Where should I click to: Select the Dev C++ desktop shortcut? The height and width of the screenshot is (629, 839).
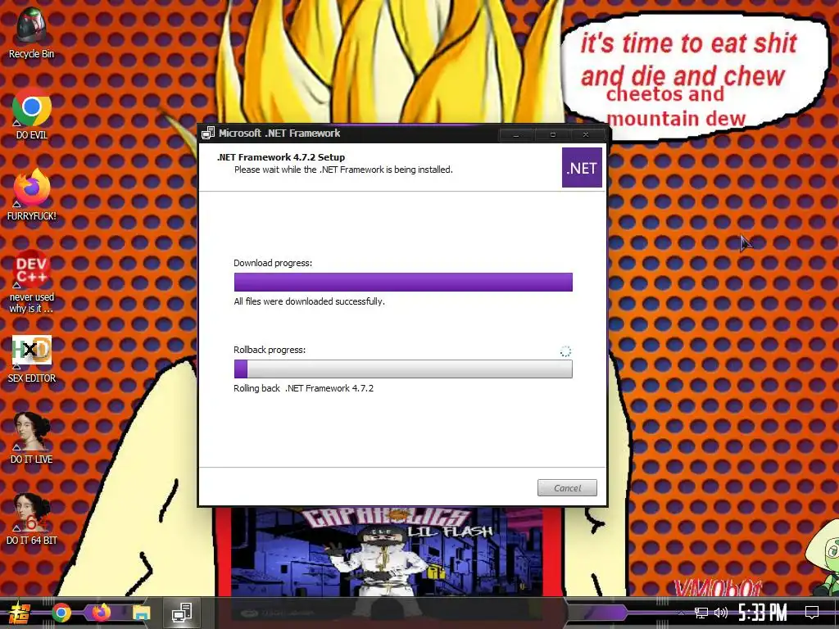click(31, 282)
